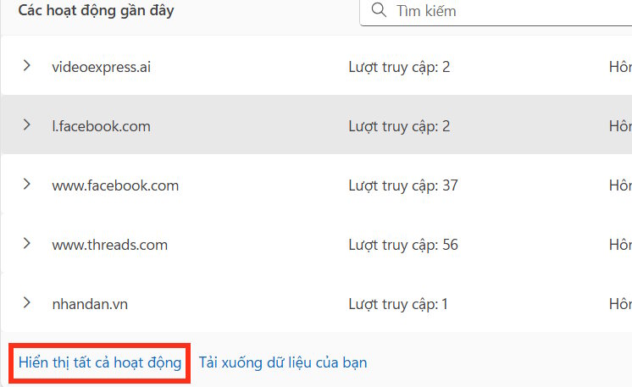Expand the www.facebook.com row chevron
Image resolution: width=632 pixels, height=387 pixels.
pos(26,184)
